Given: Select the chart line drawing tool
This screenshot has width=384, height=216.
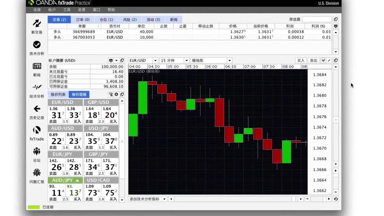Looking at the screenshot, I should click(329, 61).
